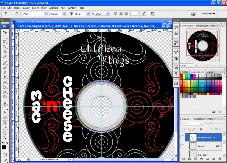Open the Workspace dropdown
227x163 pixels.
point(208,14)
